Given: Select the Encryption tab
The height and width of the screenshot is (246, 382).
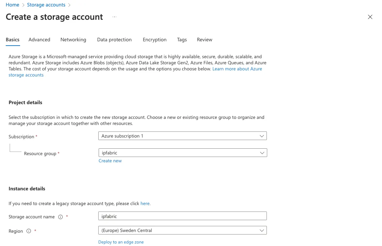Looking at the screenshot, I should click(x=155, y=40).
